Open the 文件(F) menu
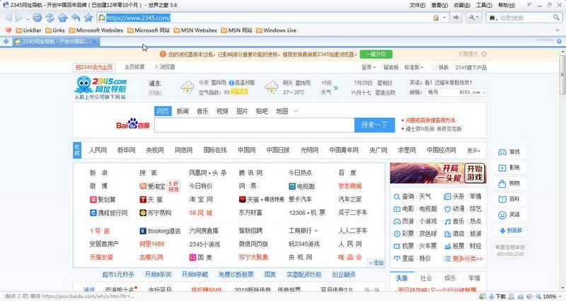 coord(417,5)
